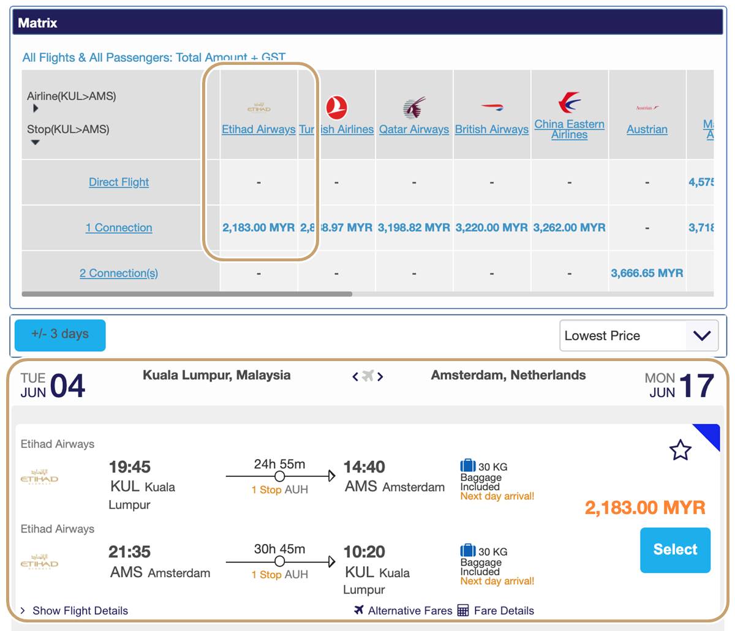Collapse the Stop(KUL>AMS) arrow
Screen dimensions: 735x631
point(36,142)
